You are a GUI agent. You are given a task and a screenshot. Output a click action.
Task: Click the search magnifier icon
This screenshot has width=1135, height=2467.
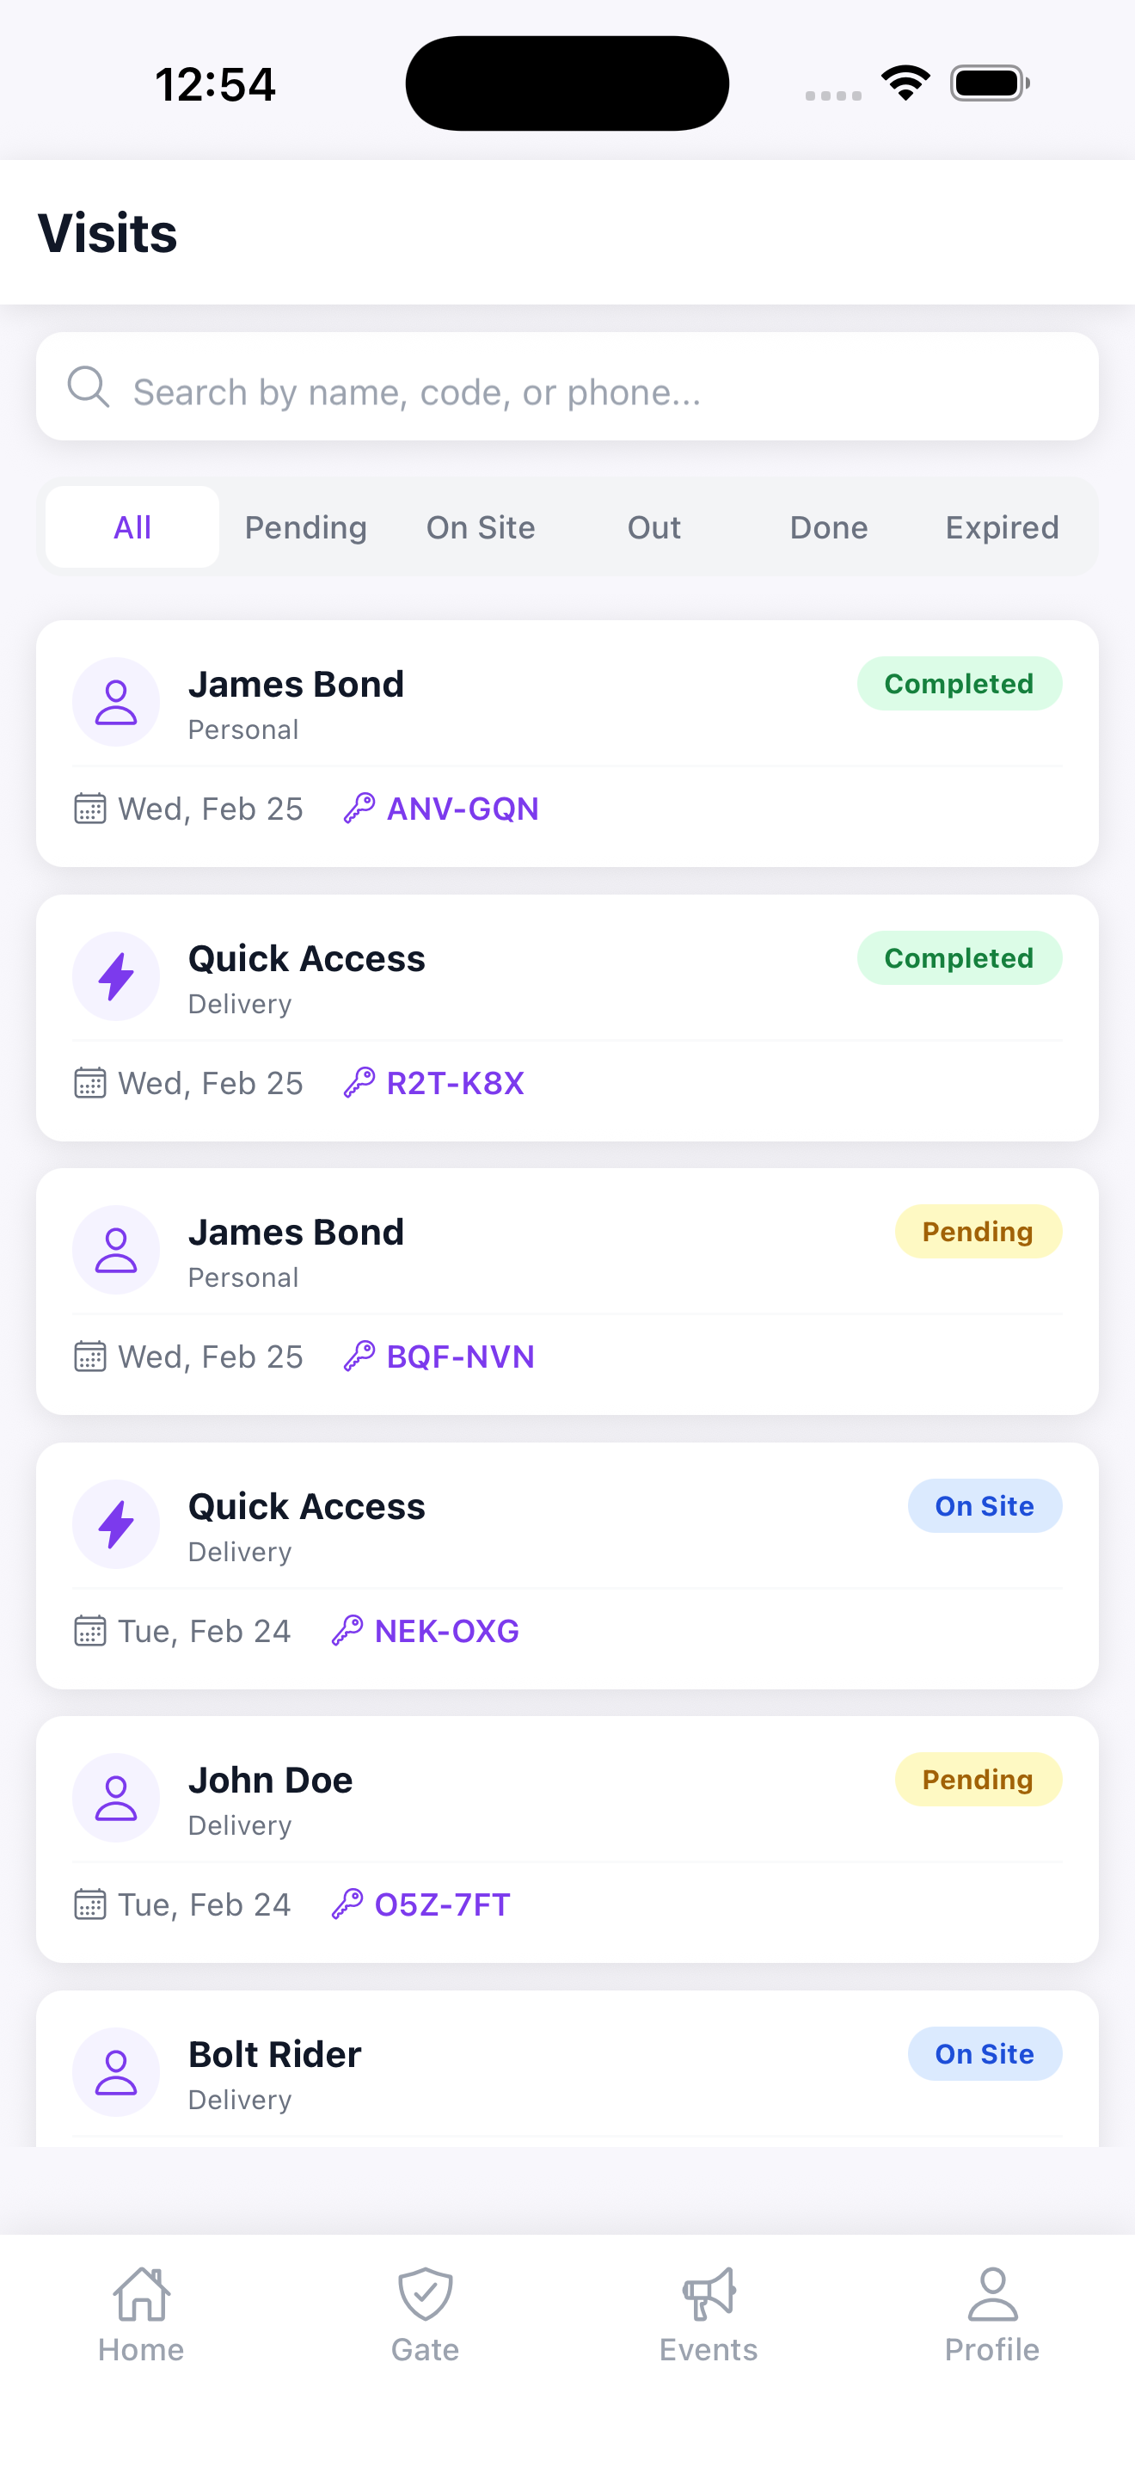point(88,387)
